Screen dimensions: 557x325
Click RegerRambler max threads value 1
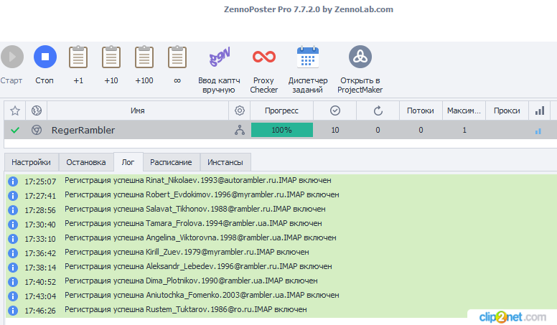point(464,131)
